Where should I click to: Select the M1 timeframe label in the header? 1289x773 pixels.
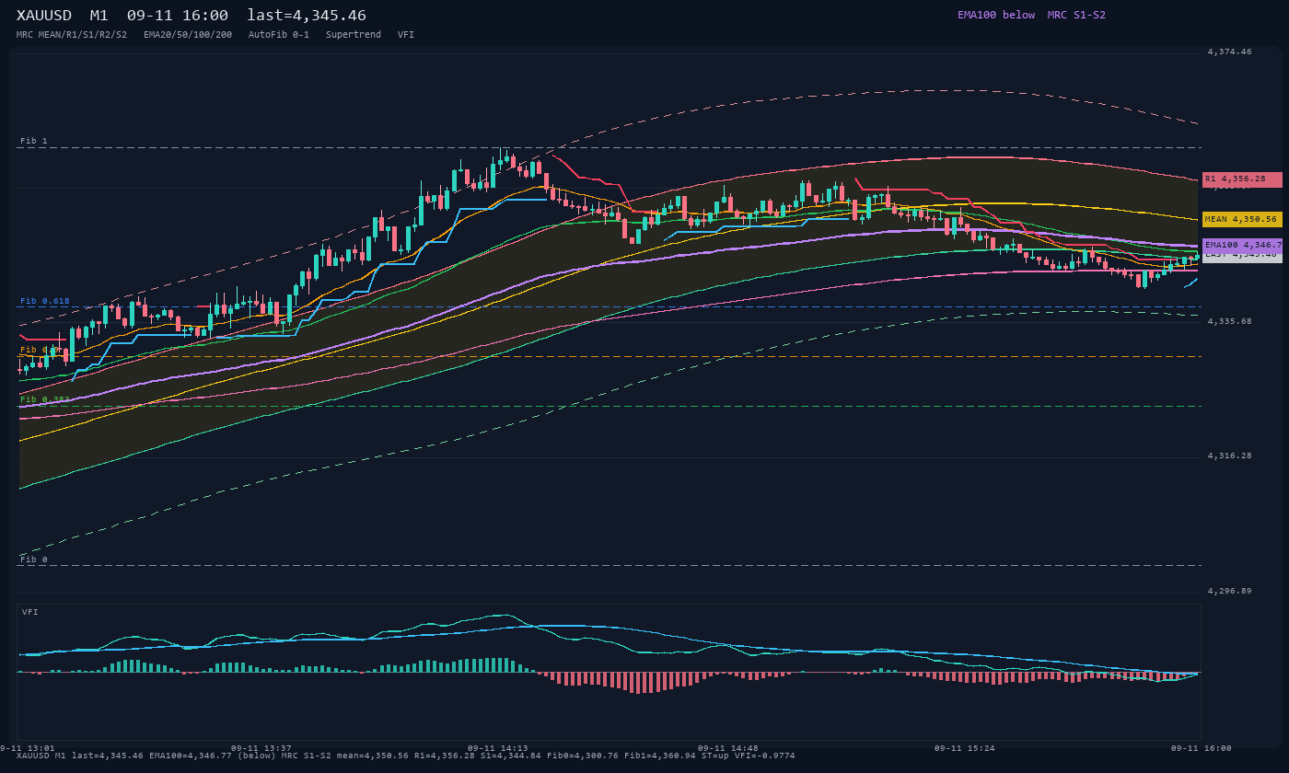coord(99,16)
